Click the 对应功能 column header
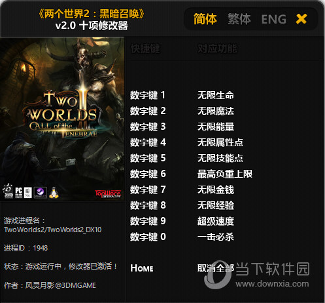Screen dimensions: 325x303 pos(217,49)
